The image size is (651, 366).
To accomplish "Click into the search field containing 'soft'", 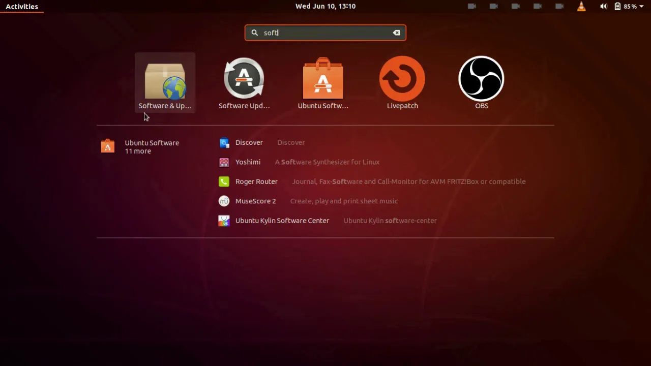I will click(x=325, y=33).
